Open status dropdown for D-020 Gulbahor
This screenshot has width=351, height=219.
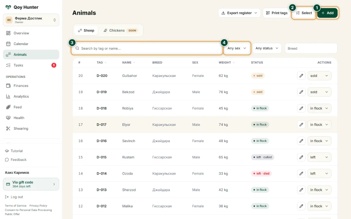[x=319, y=76]
